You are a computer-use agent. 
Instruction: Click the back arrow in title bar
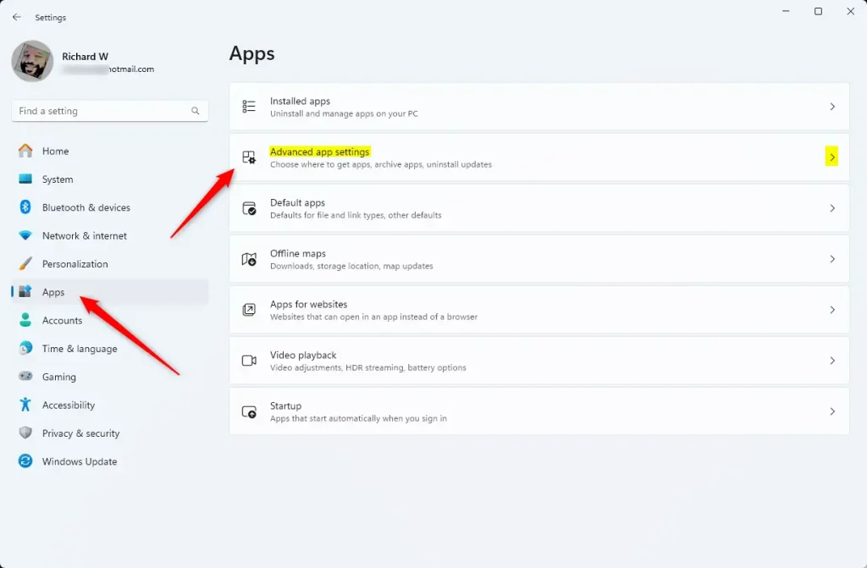click(17, 17)
